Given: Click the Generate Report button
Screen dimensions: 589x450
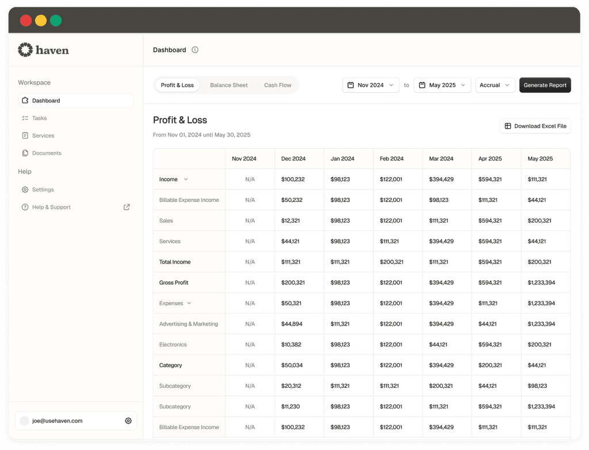Looking at the screenshot, I should pyautogui.click(x=545, y=85).
